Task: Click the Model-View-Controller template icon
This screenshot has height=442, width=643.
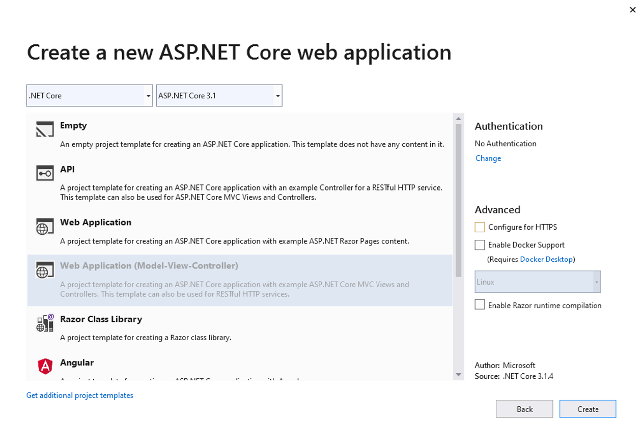Action: pos(45,270)
